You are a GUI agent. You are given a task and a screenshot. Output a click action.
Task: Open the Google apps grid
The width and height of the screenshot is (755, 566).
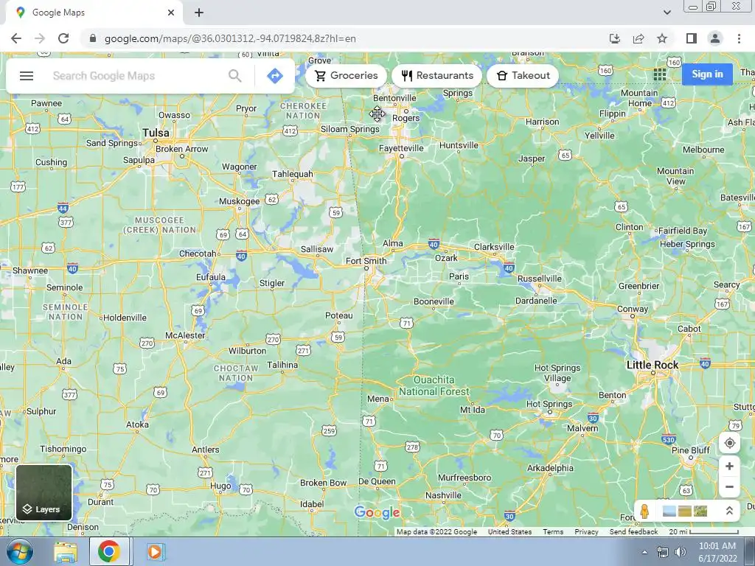[x=660, y=74]
